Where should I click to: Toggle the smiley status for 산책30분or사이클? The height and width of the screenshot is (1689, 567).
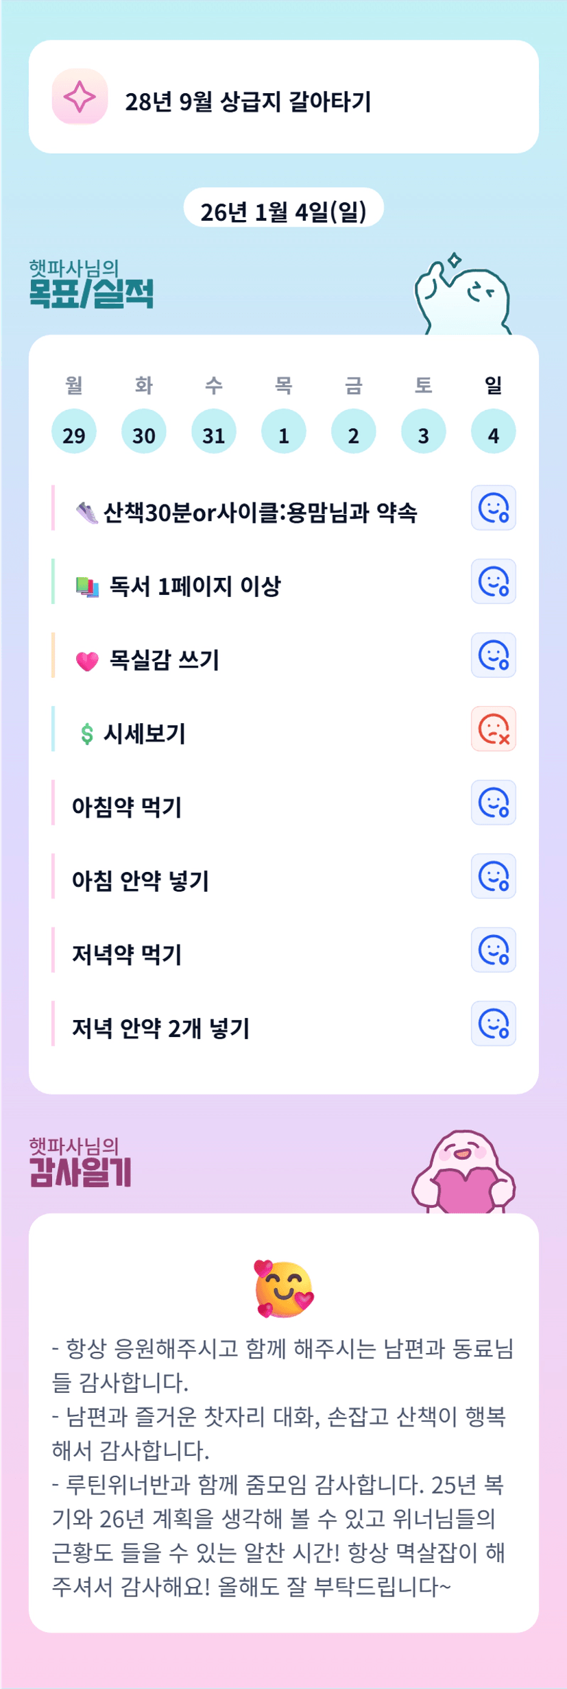pos(493,508)
